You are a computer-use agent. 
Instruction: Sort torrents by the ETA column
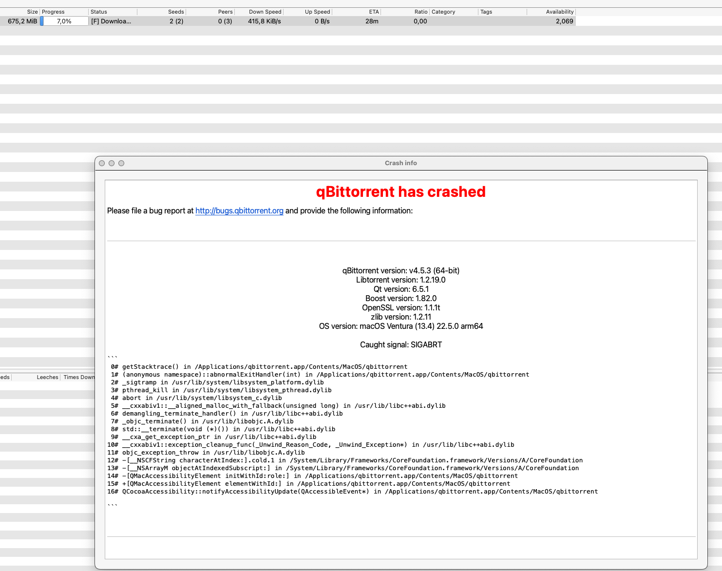370,11
